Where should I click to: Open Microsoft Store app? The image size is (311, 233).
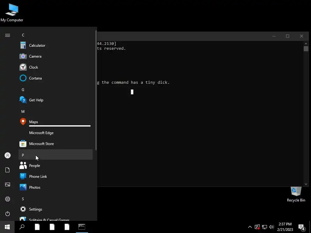(56, 144)
